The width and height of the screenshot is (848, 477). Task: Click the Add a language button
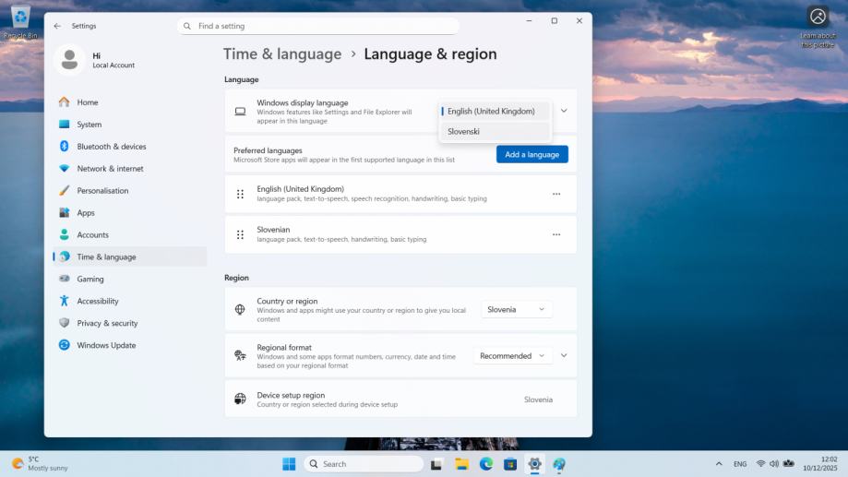point(531,154)
